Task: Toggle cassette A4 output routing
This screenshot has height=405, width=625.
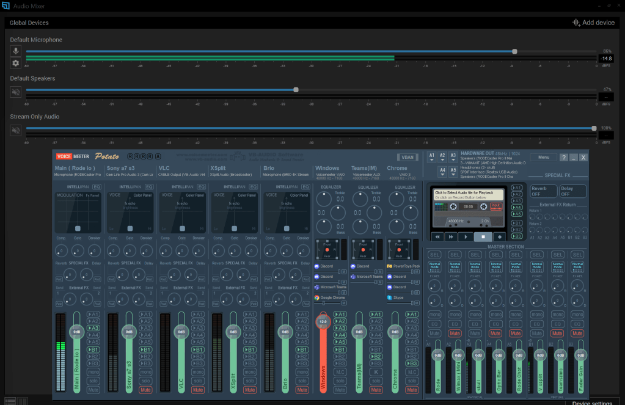Action: coord(517,207)
